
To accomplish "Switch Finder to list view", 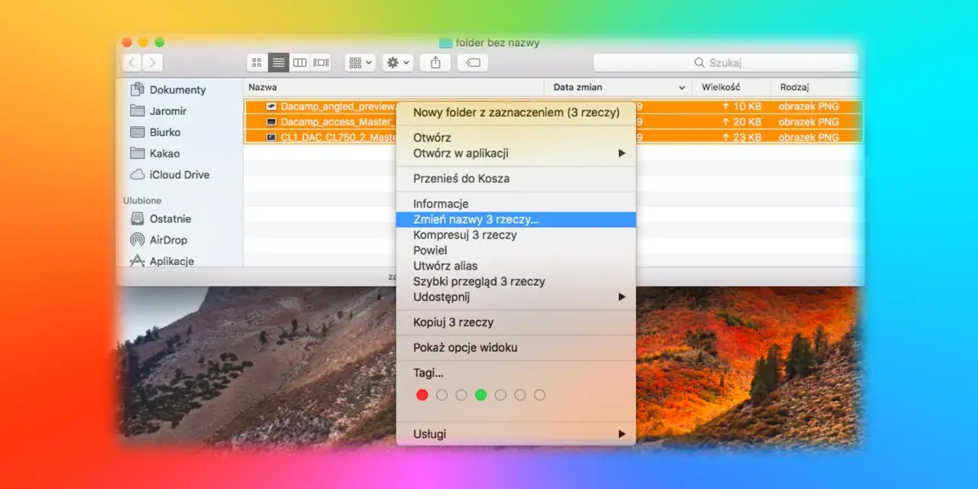I will [278, 63].
